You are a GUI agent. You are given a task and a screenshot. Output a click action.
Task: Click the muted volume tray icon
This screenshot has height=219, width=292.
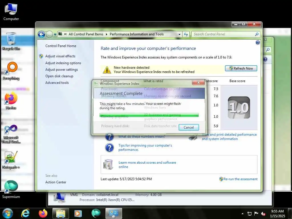click(x=263, y=214)
